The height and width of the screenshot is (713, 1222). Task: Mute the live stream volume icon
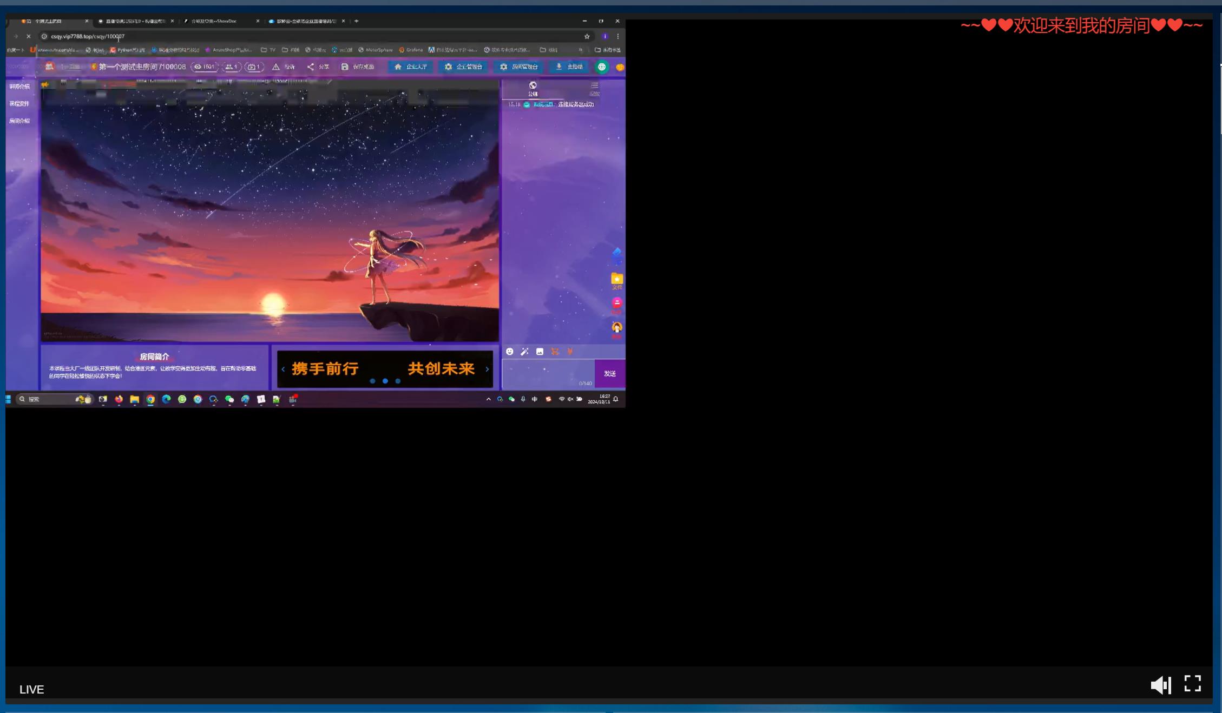coord(1161,685)
